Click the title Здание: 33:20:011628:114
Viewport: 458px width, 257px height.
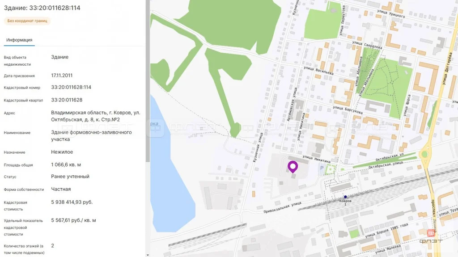tap(42, 8)
